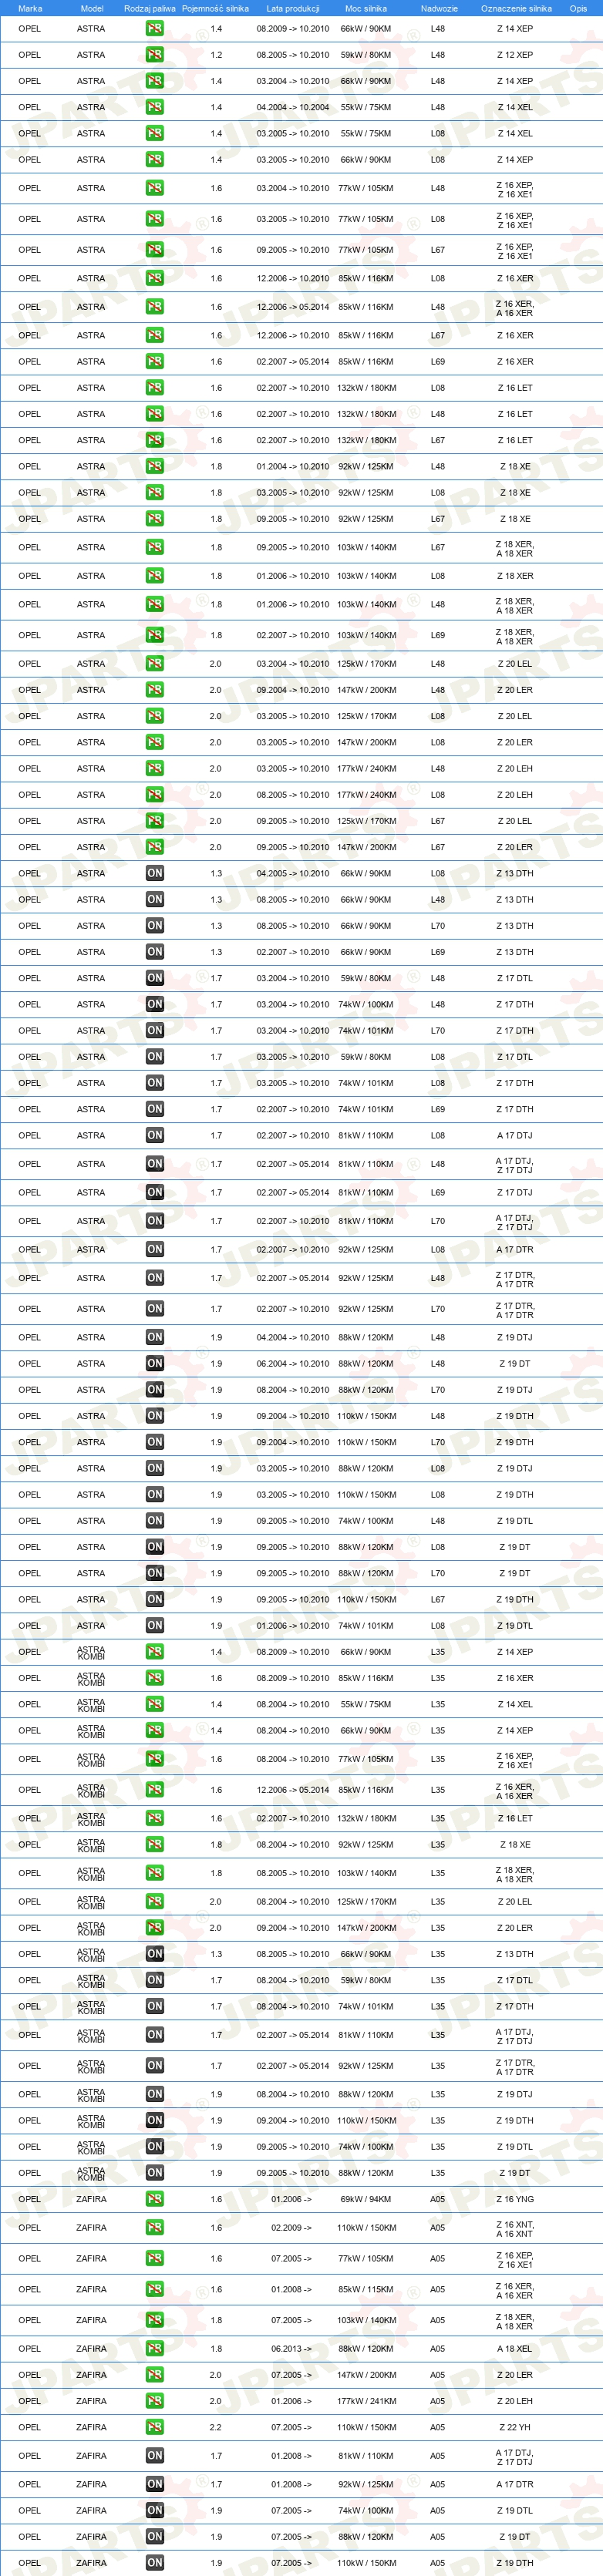Click diesel ON icon for Astra Kombi Z 13 DTH
The width and height of the screenshot is (603, 2576).
tap(154, 1954)
